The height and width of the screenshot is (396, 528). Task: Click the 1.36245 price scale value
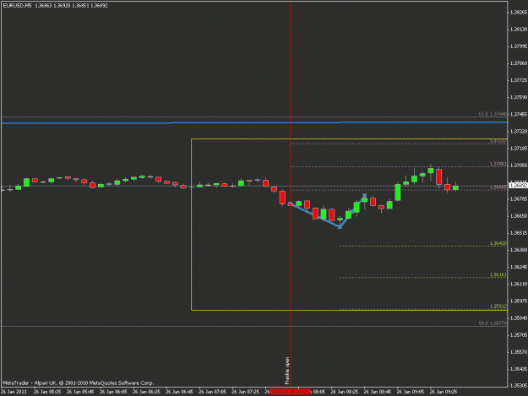[519, 267]
